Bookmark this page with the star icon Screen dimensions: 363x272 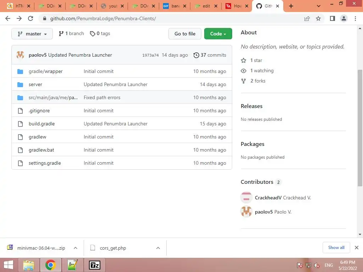point(318,18)
